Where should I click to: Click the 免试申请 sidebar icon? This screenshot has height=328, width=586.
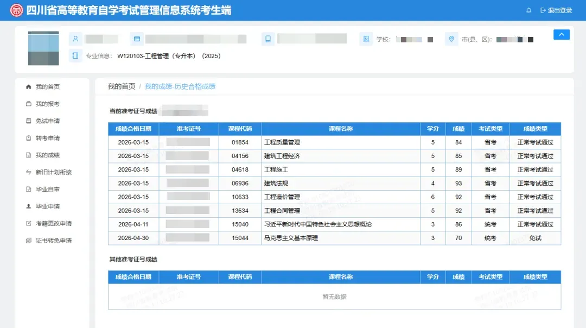[x=28, y=121]
